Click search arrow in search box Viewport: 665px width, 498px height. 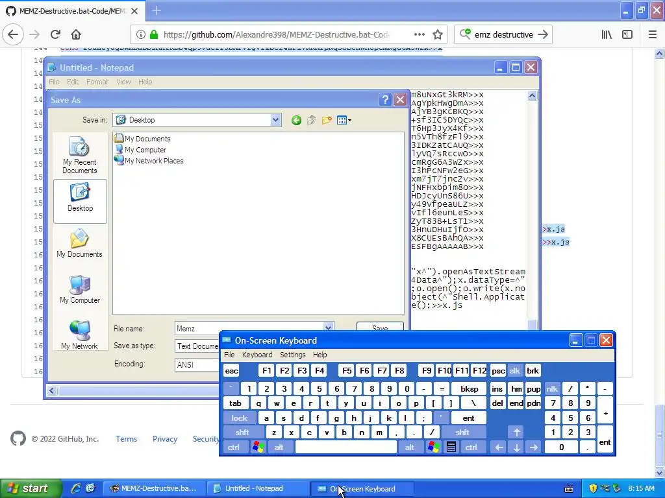(542, 34)
